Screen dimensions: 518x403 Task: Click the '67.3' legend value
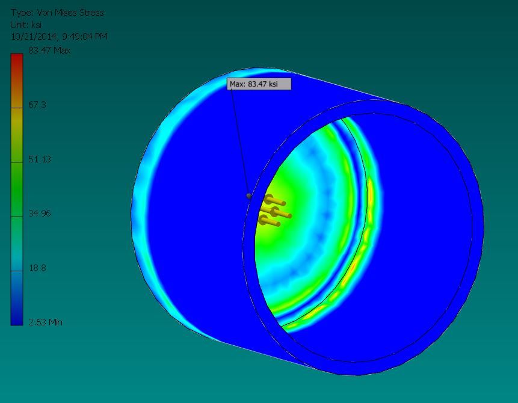[x=37, y=105]
